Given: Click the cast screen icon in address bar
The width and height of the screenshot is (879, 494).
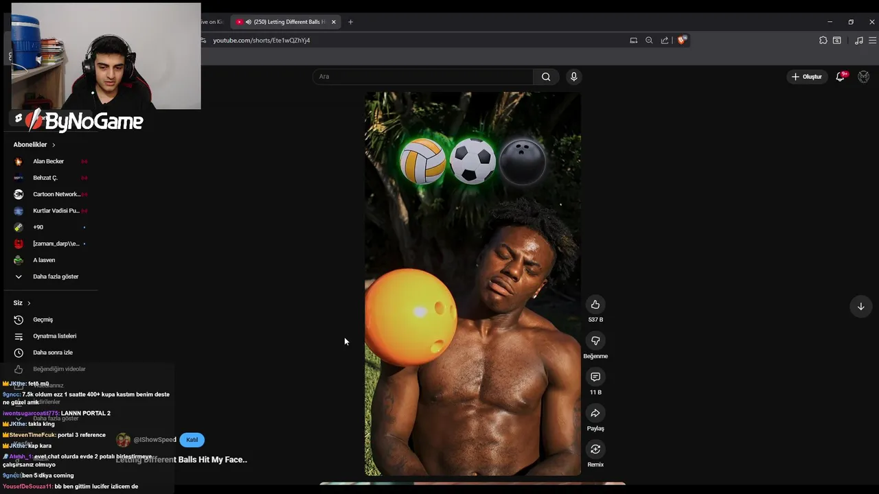Looking at the screenshot, I should pyautogui.click(x=633, y=40).
